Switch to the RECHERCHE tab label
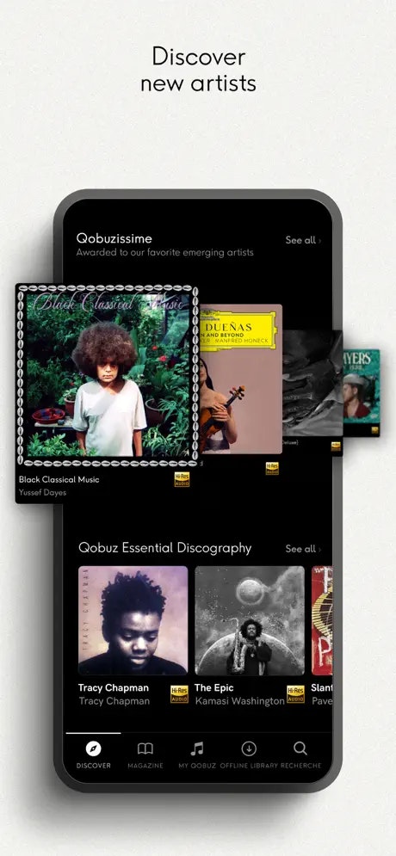The image size is (396, 856). tap(301, 766)
